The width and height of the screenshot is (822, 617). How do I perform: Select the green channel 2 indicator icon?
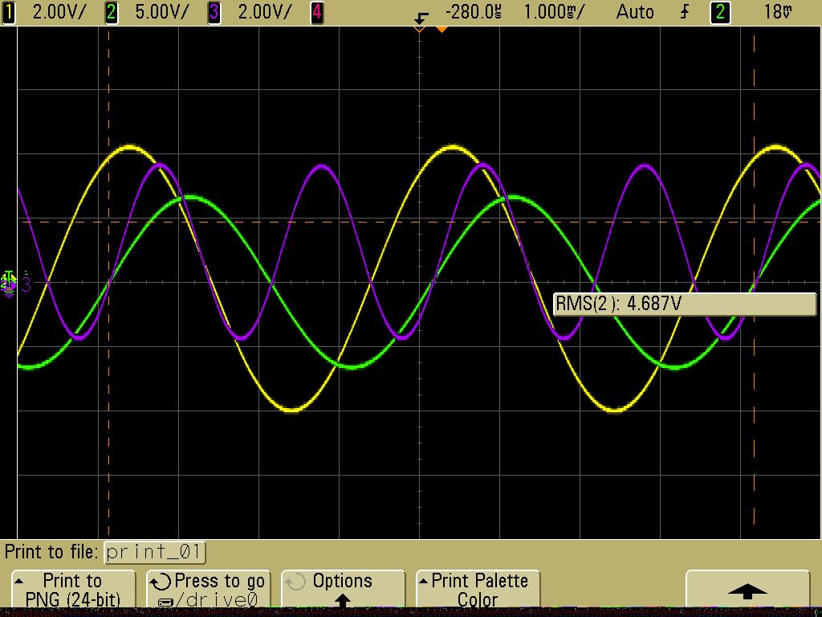click(111, 12)
